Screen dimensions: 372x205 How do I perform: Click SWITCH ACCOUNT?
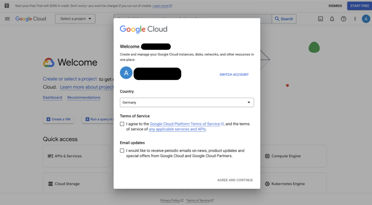pos(234,74)
